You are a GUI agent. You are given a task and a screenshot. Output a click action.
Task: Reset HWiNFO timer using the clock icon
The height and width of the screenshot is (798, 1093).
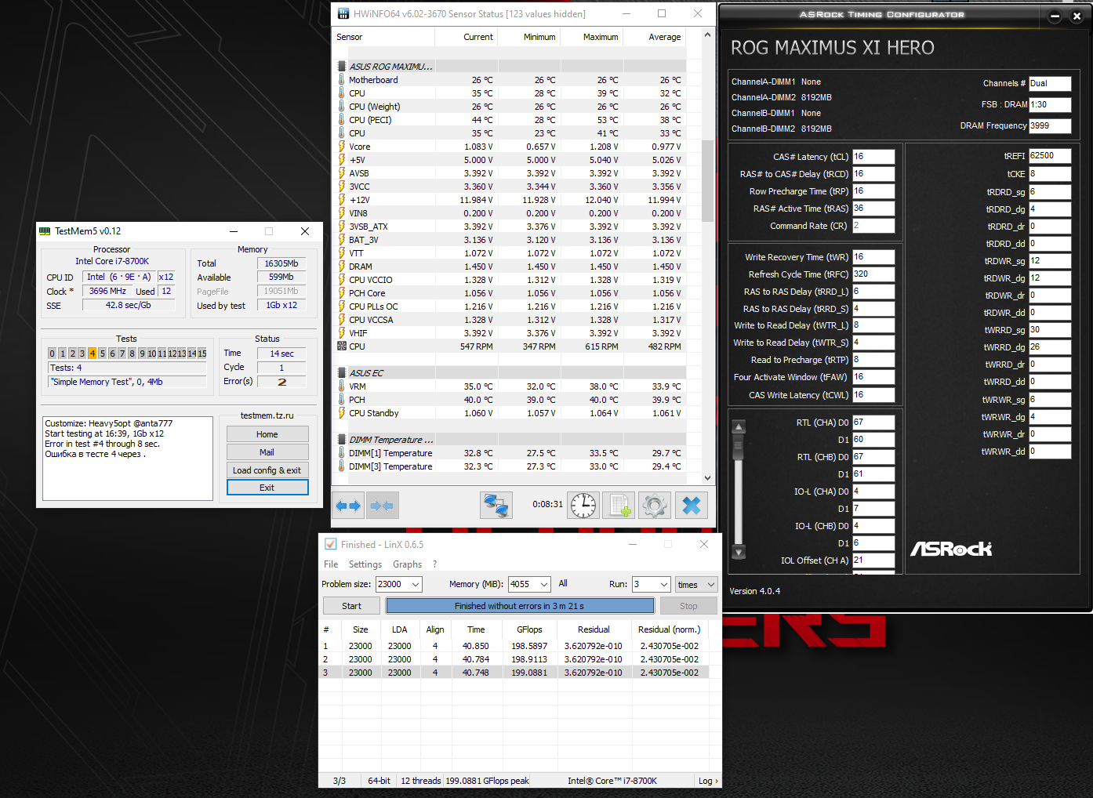(x=583, y=506)
